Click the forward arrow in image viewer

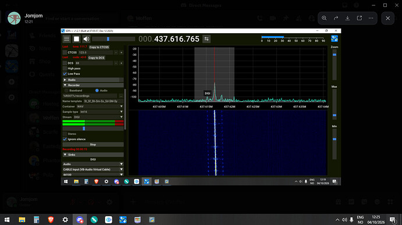click(336, 18)
